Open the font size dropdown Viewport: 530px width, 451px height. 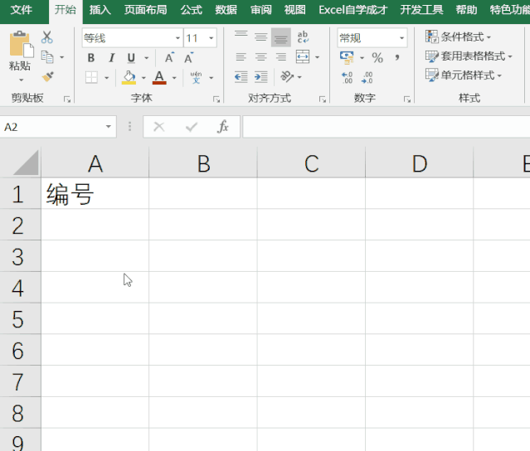212,38
